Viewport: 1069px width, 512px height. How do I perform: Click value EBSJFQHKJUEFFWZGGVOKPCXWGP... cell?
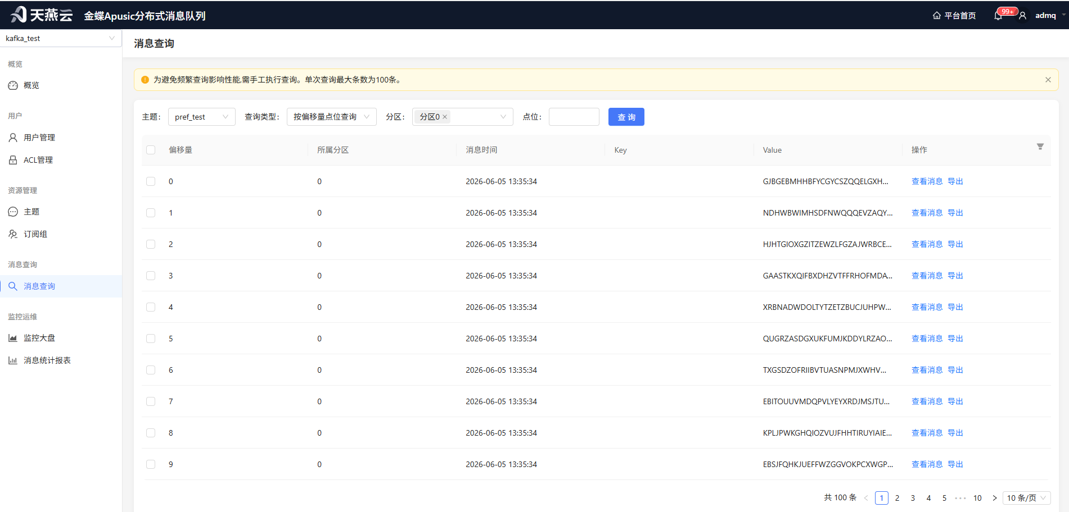[828, 464]
